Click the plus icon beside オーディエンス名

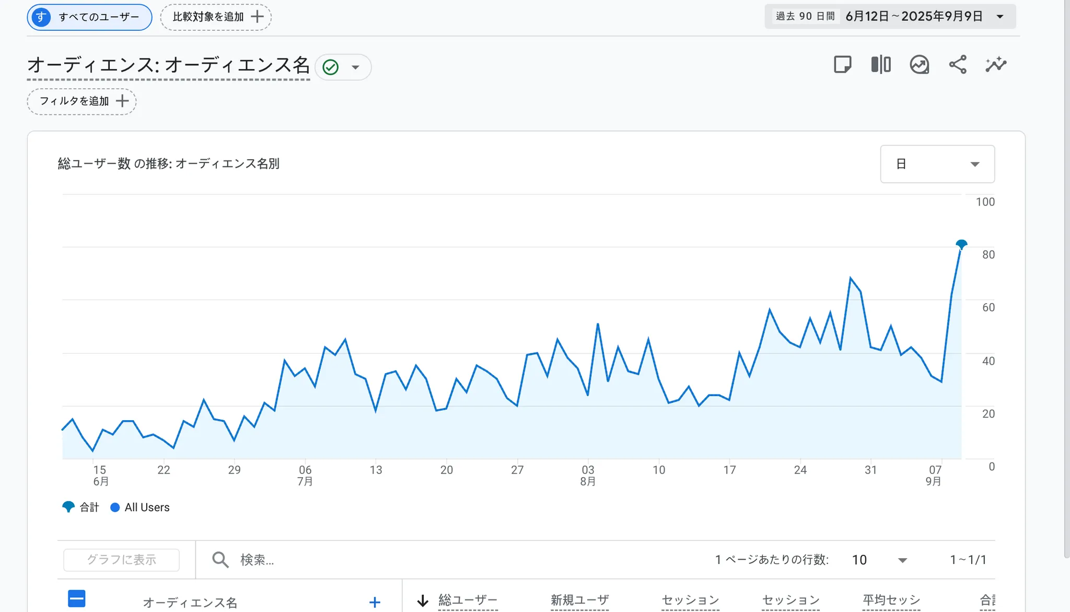(375, 602)
